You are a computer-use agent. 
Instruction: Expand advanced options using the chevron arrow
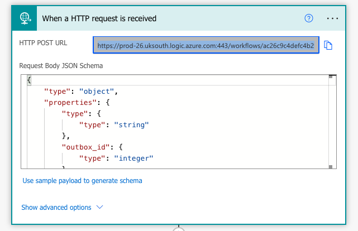[x=100, y=207]
